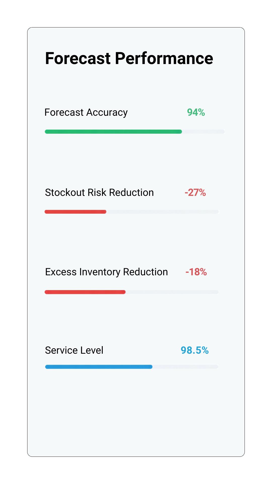Select the Service Level label

coord(74,350)
